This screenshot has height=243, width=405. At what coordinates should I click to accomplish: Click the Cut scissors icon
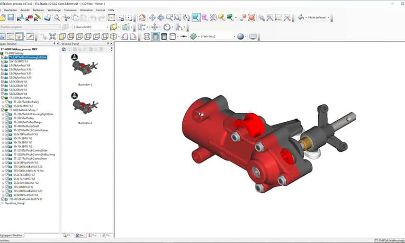pyautogui.click(x=66, y=18)
